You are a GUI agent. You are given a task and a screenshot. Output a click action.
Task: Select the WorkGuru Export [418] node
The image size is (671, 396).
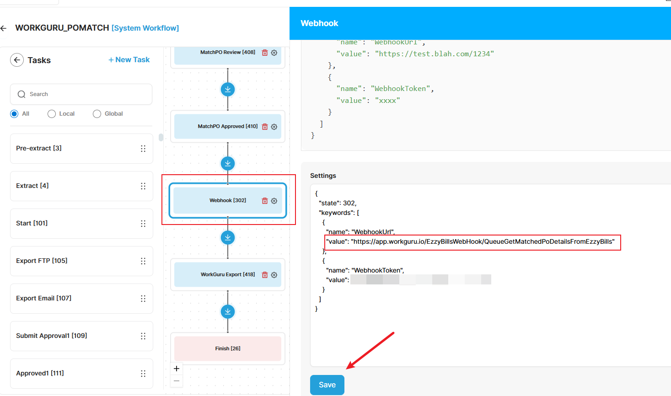tap(228, 275)
